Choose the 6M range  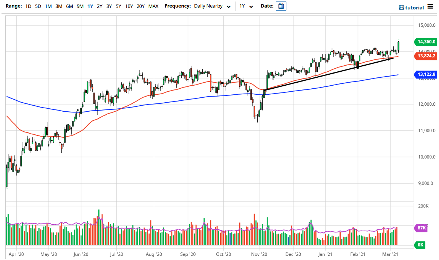coord(69,6)
